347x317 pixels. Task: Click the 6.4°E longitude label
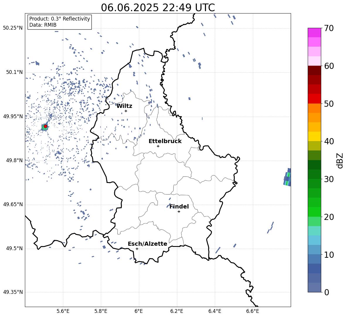(215, 311)
